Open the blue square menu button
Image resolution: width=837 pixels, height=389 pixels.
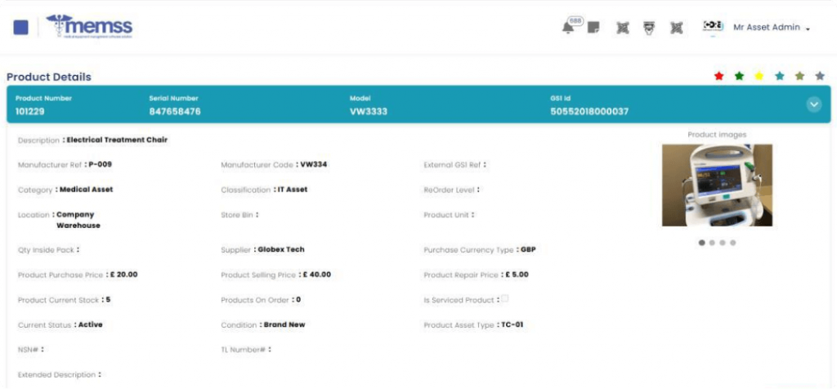[x=20, y=27]
